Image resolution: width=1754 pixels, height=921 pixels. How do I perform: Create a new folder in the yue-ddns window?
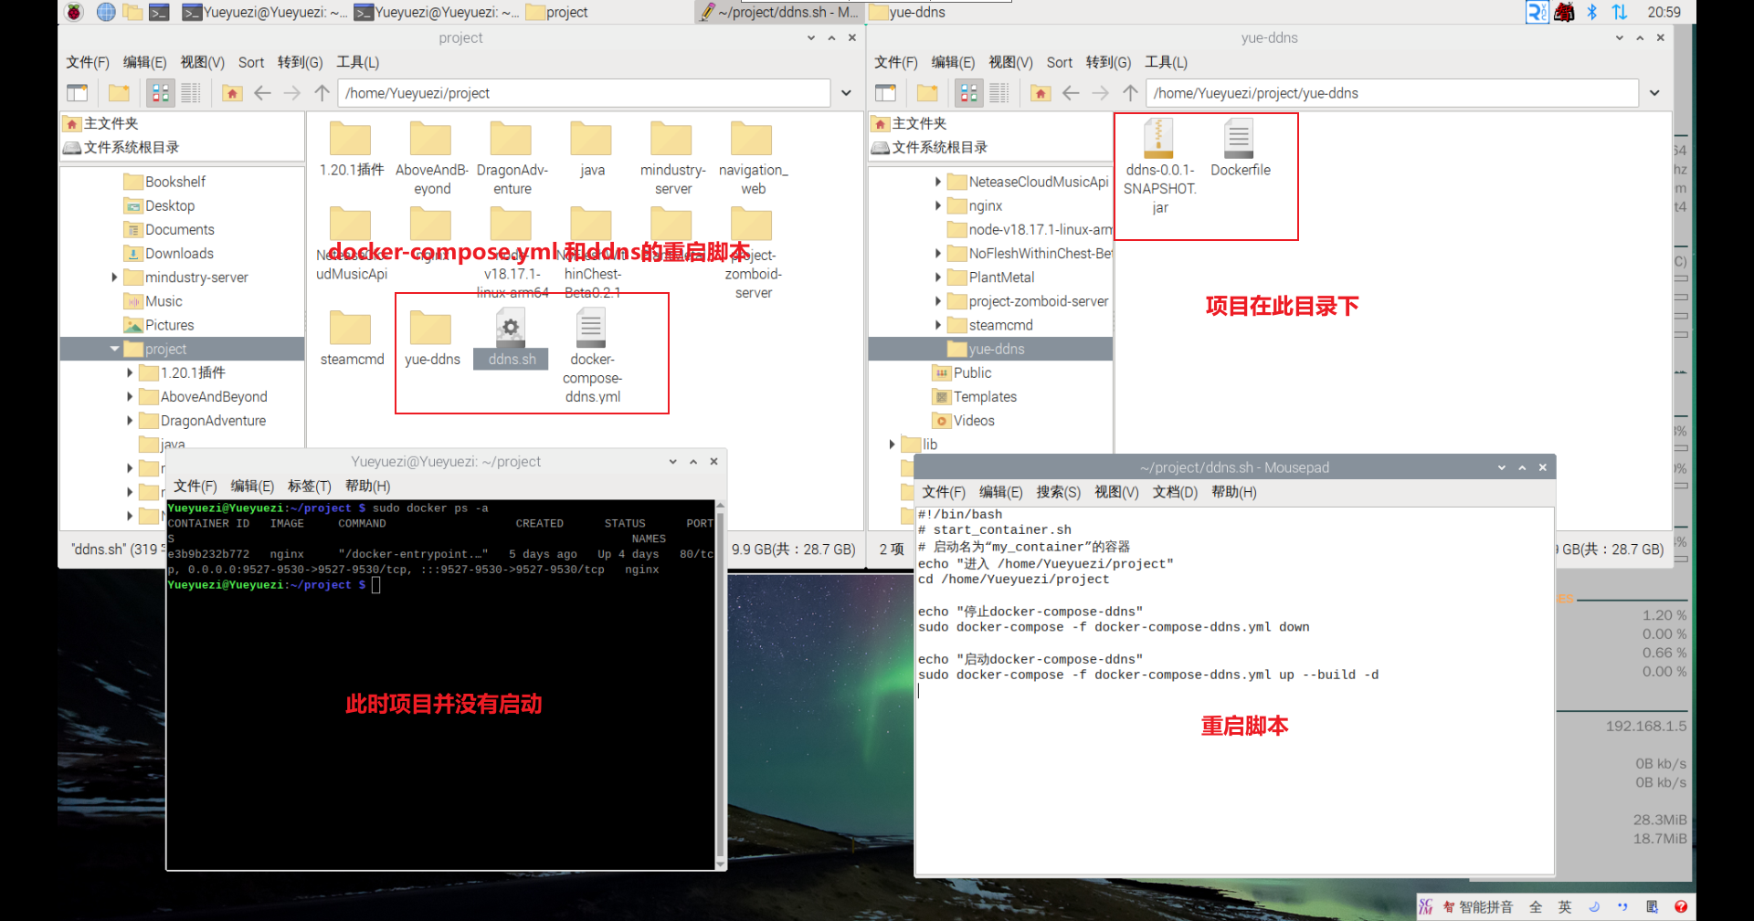927,93
